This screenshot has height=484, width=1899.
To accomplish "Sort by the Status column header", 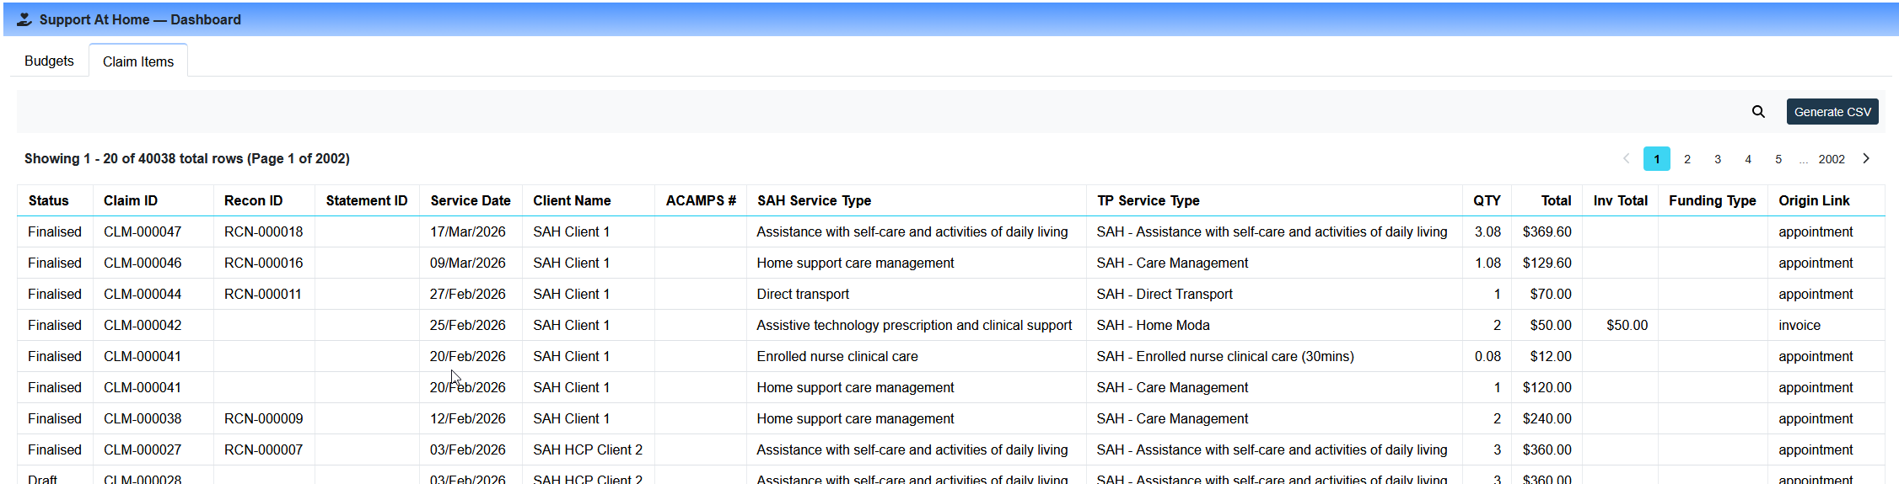I will pos(48,200).
